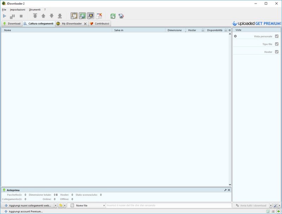Click the bottom-right tools/wrench icon
The image size is (282, 214).
click(276, 206)
